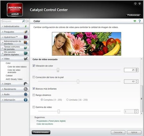Click the settings panel scroll-up arrow
This screenshot has width=144, height=136.
pos(141,59)
